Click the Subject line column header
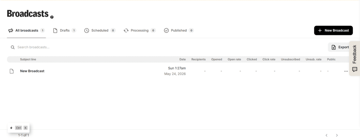The height and width of the screenshot is (140, 360). click(x=28, y=59)
